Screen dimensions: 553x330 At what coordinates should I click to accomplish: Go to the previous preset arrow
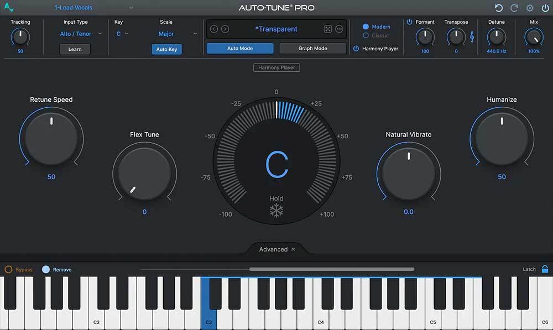(x=214, y=29)
